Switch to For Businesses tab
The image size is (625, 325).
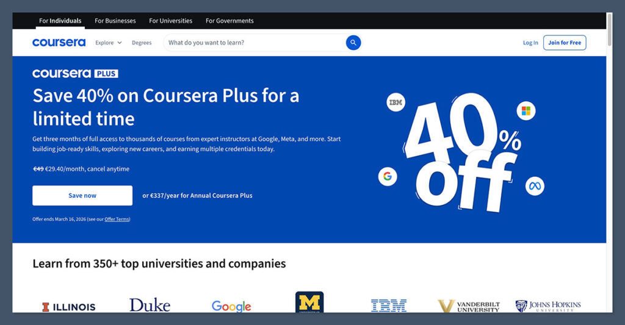coord(115,21)
